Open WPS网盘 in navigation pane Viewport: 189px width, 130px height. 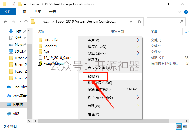pos(20,96)
